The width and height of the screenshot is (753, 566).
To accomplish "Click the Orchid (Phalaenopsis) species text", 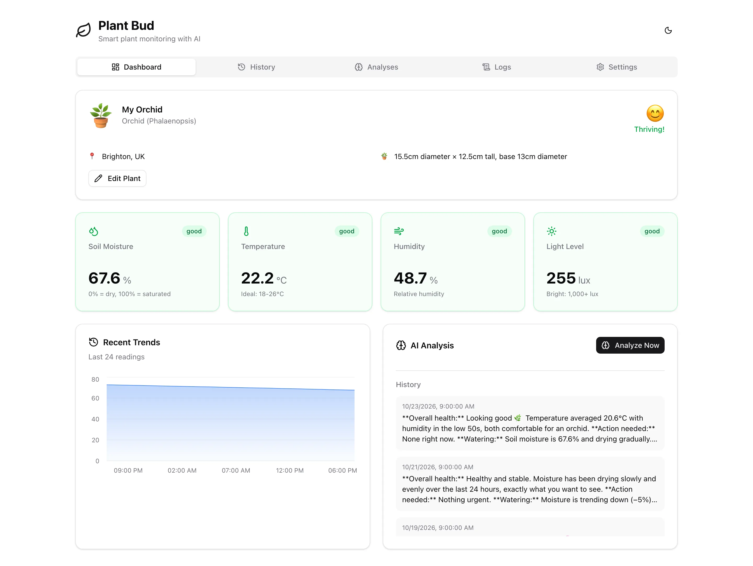I will (x=159, y=121).
